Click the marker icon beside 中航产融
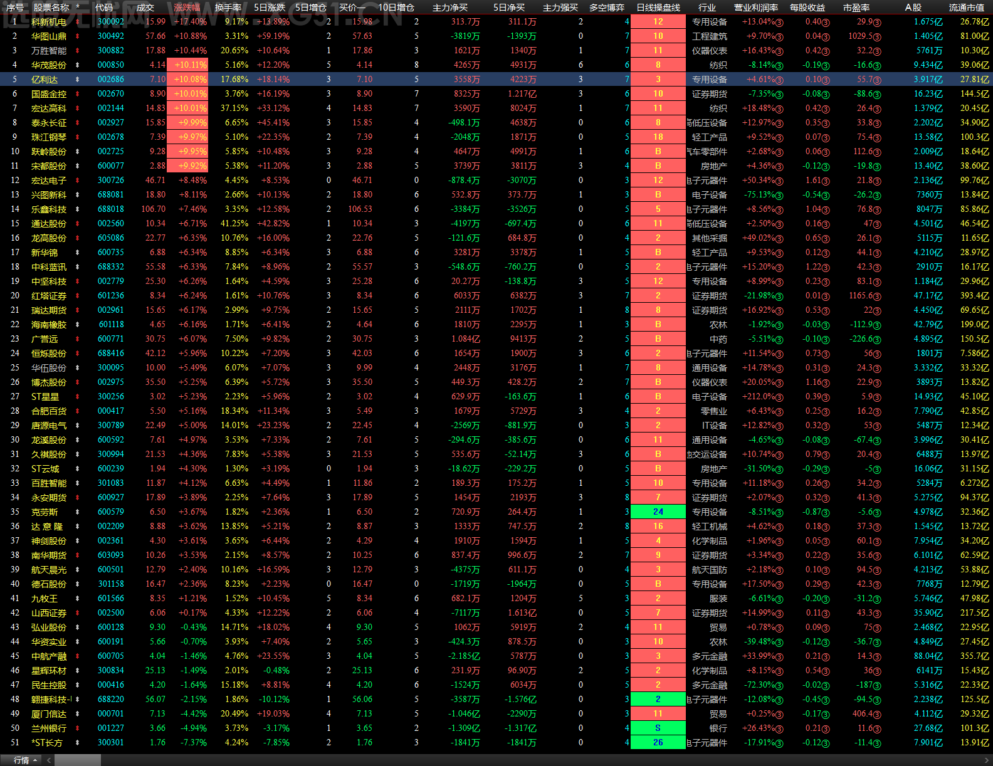Image resolution: width=993 pixels, height=766 pixels. tap(77, 656)
